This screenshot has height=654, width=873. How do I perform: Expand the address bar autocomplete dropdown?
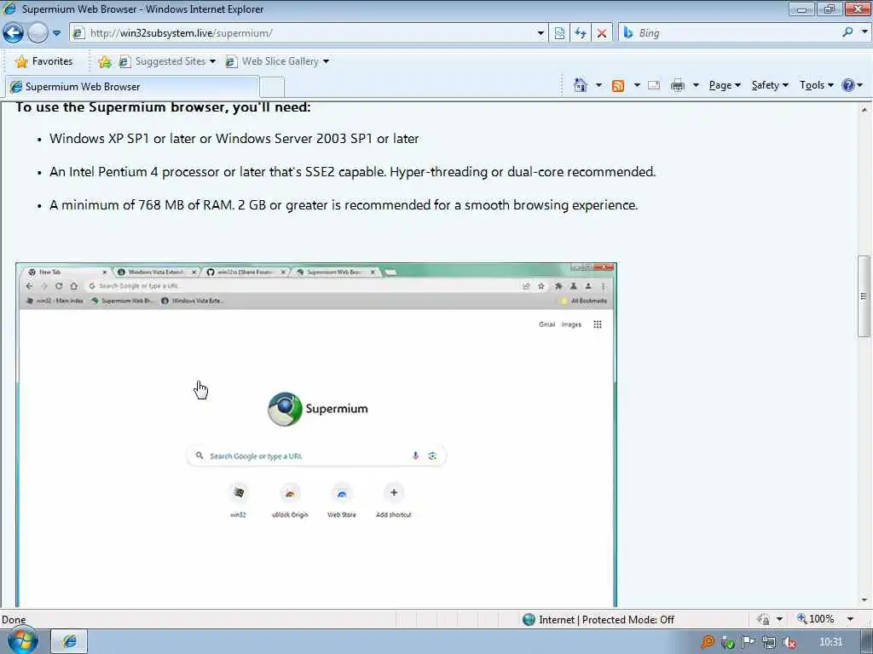[x=540, y=33]
